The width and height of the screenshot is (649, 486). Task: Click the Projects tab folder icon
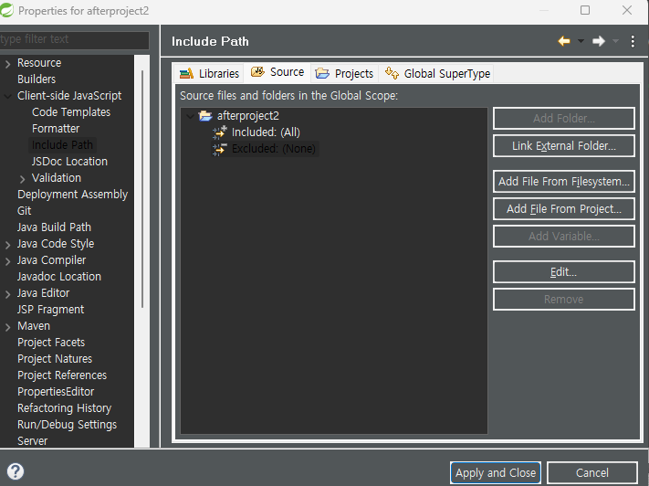pos(322,73)
